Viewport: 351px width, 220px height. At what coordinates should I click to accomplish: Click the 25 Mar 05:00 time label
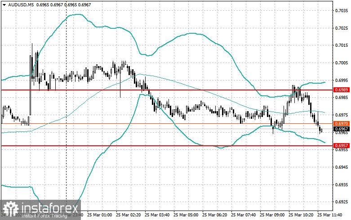186,215
